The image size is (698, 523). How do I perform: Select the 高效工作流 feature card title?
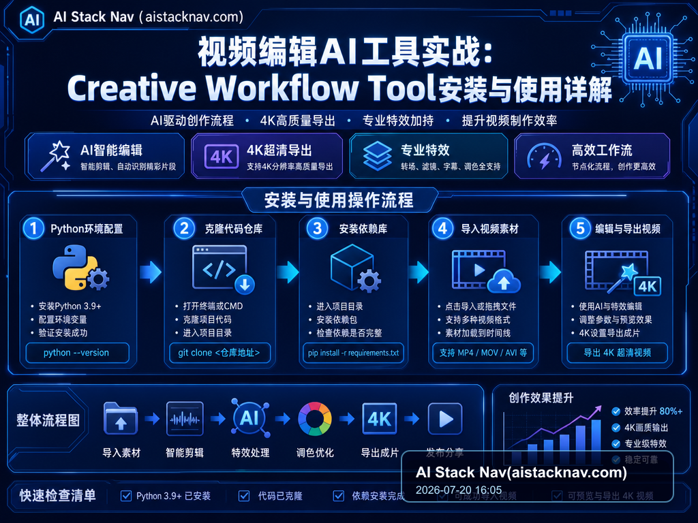[x=602, y=150]
